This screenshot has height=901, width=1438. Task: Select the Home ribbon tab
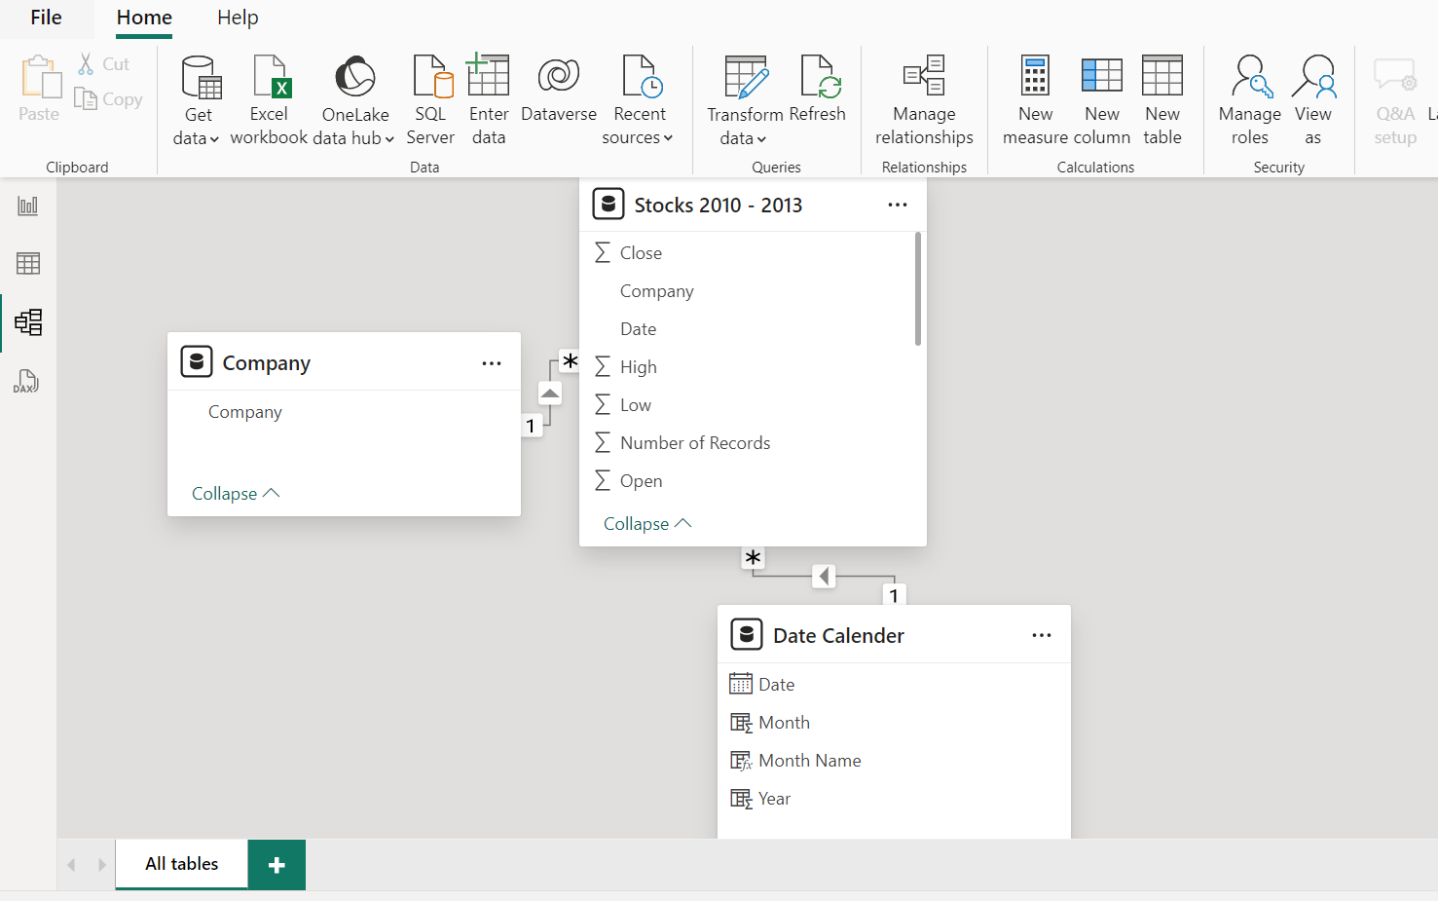pos(144,18)
